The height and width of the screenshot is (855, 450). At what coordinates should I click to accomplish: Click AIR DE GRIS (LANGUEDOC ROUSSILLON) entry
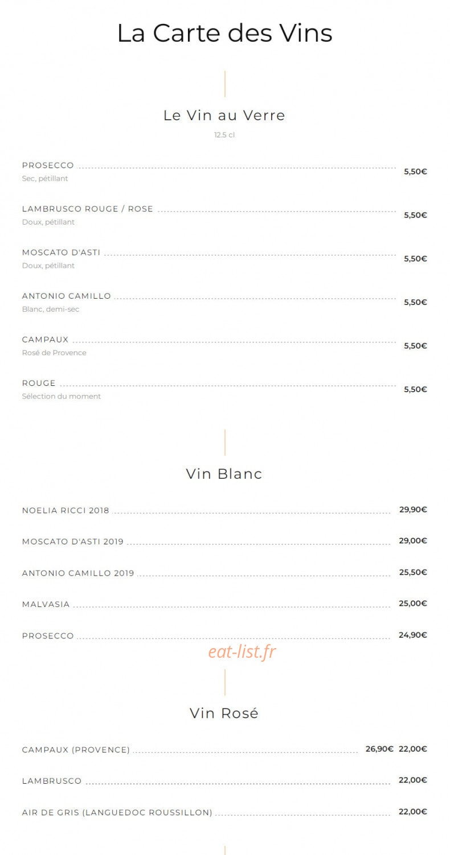pyautogui.click(x=224, y=812)
